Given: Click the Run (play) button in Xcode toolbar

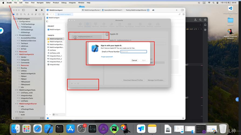Looking at the screenshot, I should point(42,10).
